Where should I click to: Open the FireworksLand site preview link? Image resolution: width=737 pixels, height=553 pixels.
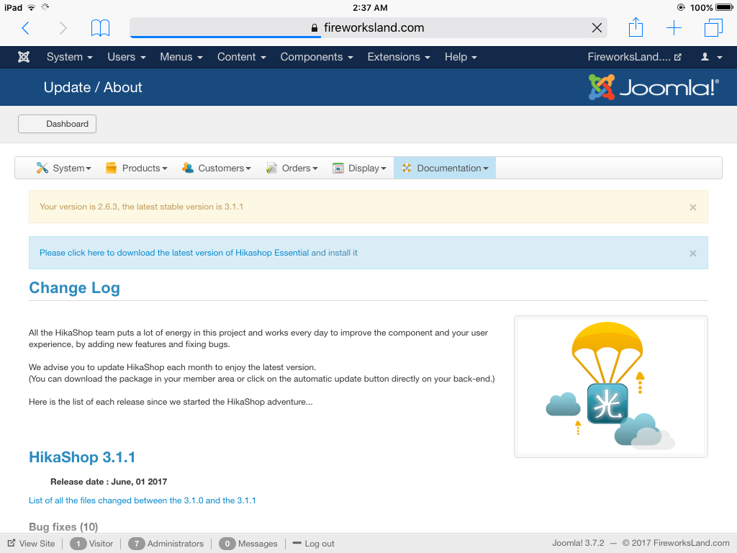tap(634, 57)
